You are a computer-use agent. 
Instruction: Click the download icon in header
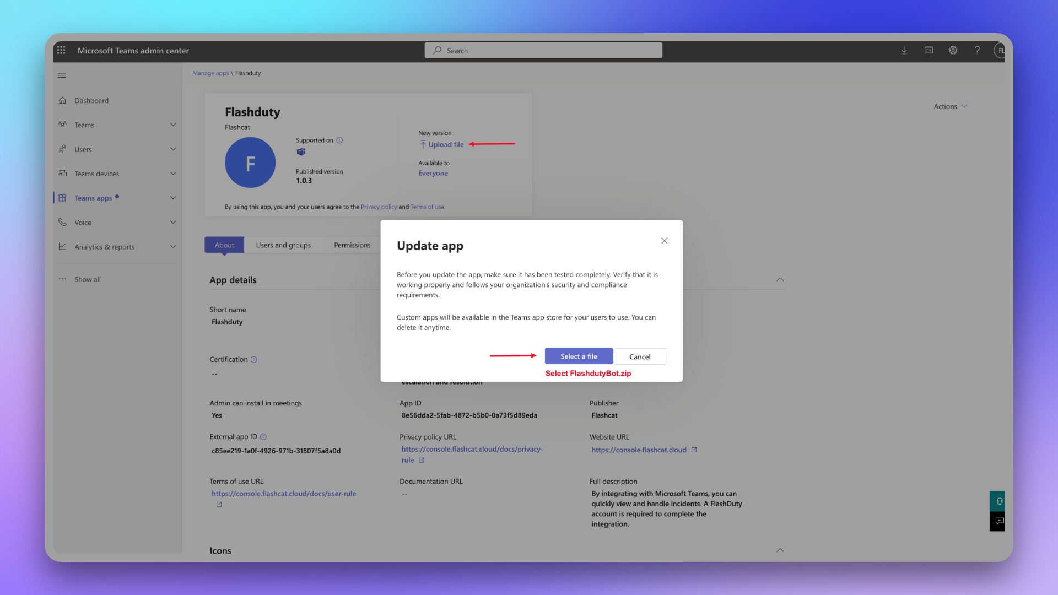[904, 50]
